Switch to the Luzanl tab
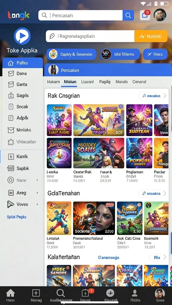 [x=87, y=82]
